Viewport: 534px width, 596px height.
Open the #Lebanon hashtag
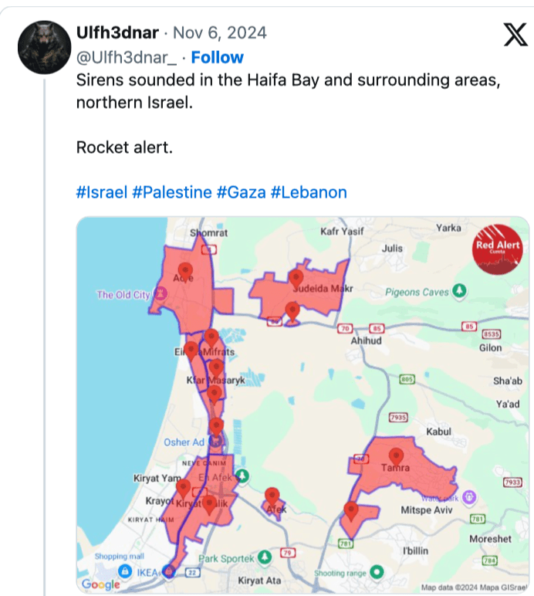coord(309,192)
